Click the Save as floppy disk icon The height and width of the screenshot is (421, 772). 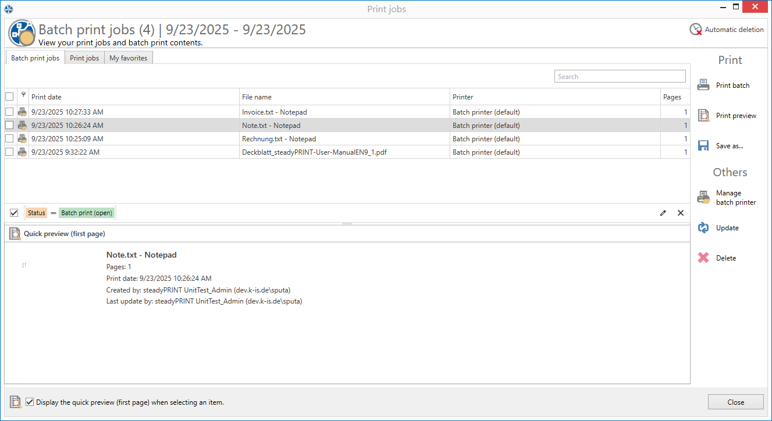703,145
